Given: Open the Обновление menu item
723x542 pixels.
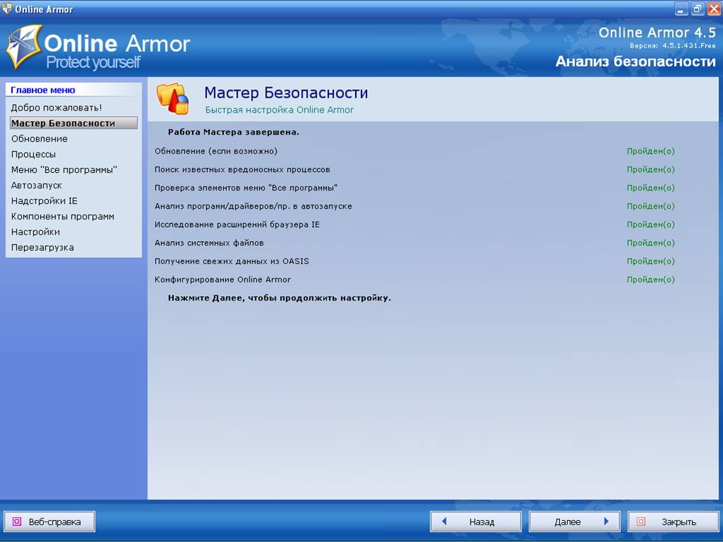Looking at the screenshot, I should (39, 139).
